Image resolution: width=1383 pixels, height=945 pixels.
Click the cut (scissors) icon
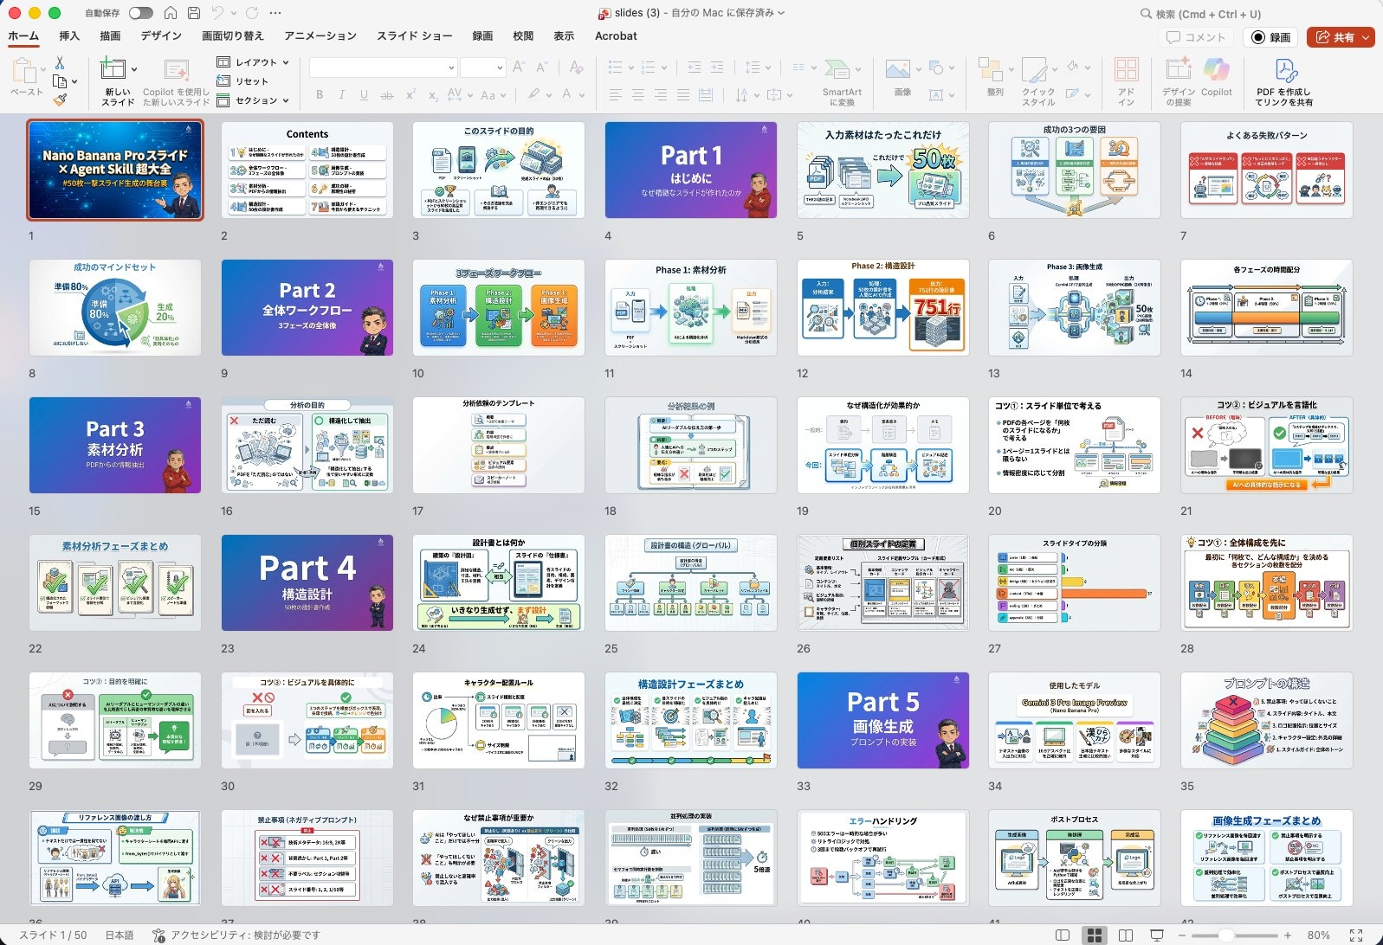tap(60, 63)
